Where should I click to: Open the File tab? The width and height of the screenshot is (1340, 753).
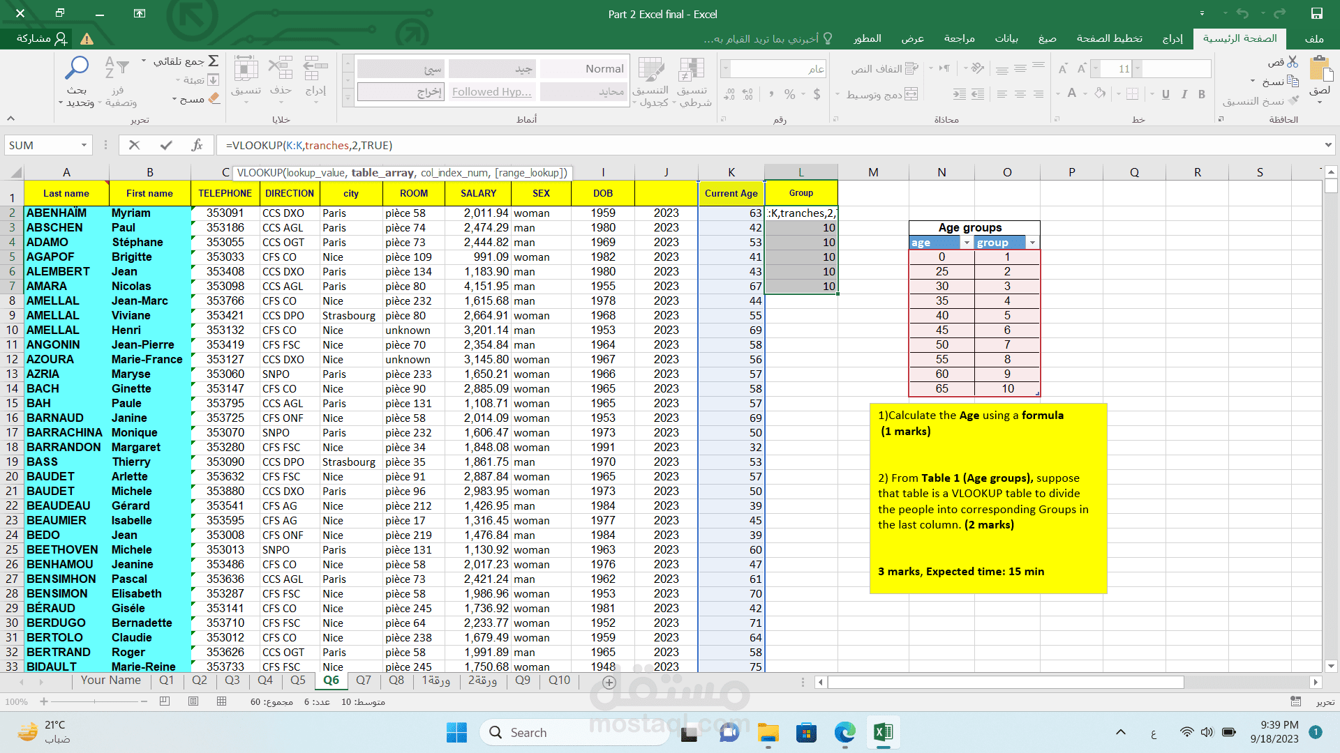(1314, 38)
